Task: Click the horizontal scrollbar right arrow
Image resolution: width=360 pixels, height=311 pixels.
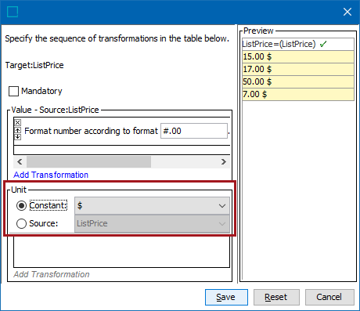Action: 224,162
